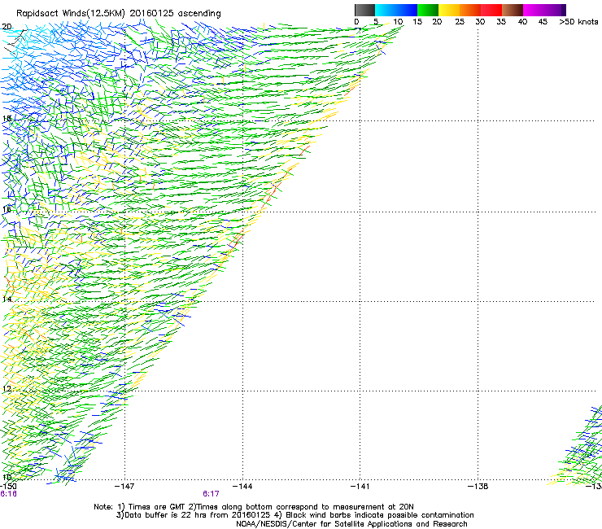Click the '25' legend scale label
This screenshot has width=602, height=529.
(460, 22)
